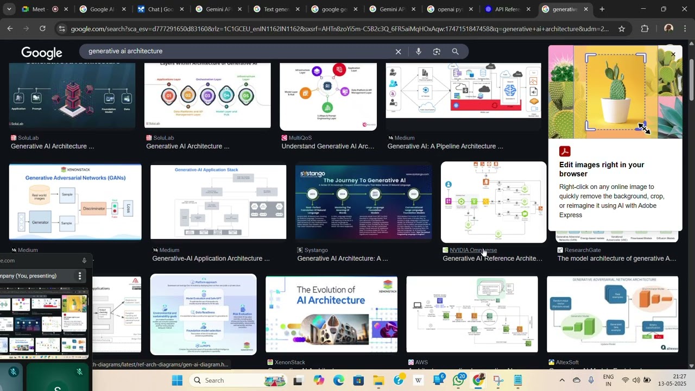The height and width of the screenshot is (391, 695).
Task: Open NVIDIA reference architecture diagram thumbnail
Action: [x=494, y=202]
